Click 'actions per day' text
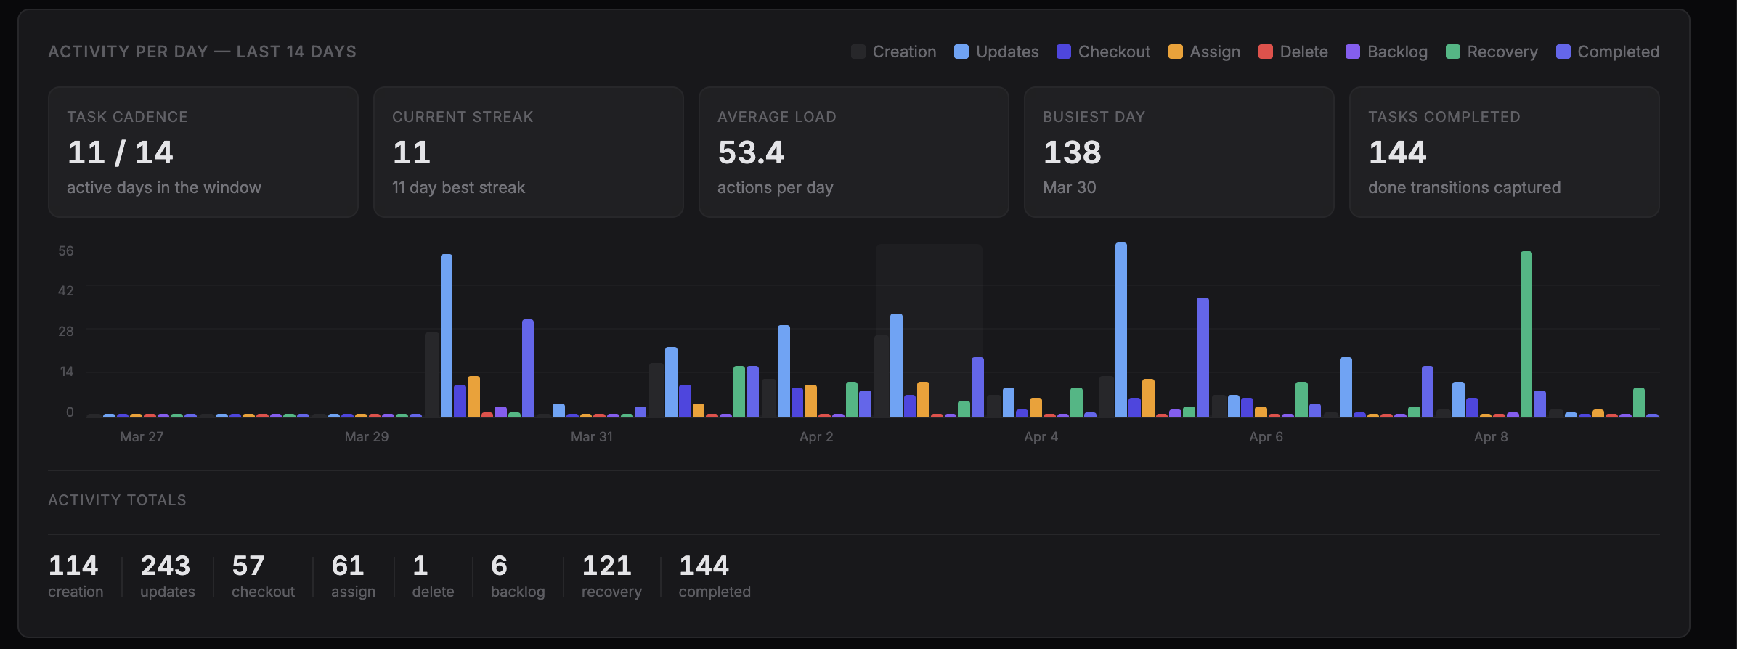The width and height of the screenshot is (1737, 649). 775,187
